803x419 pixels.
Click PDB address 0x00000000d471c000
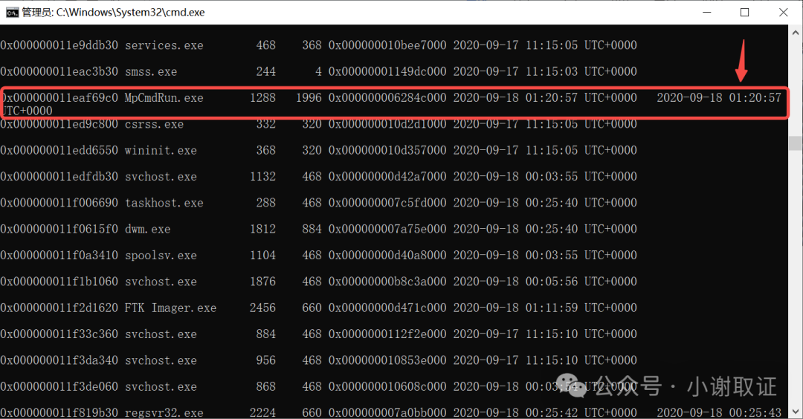pyautogui.click(x=387, y=308)
